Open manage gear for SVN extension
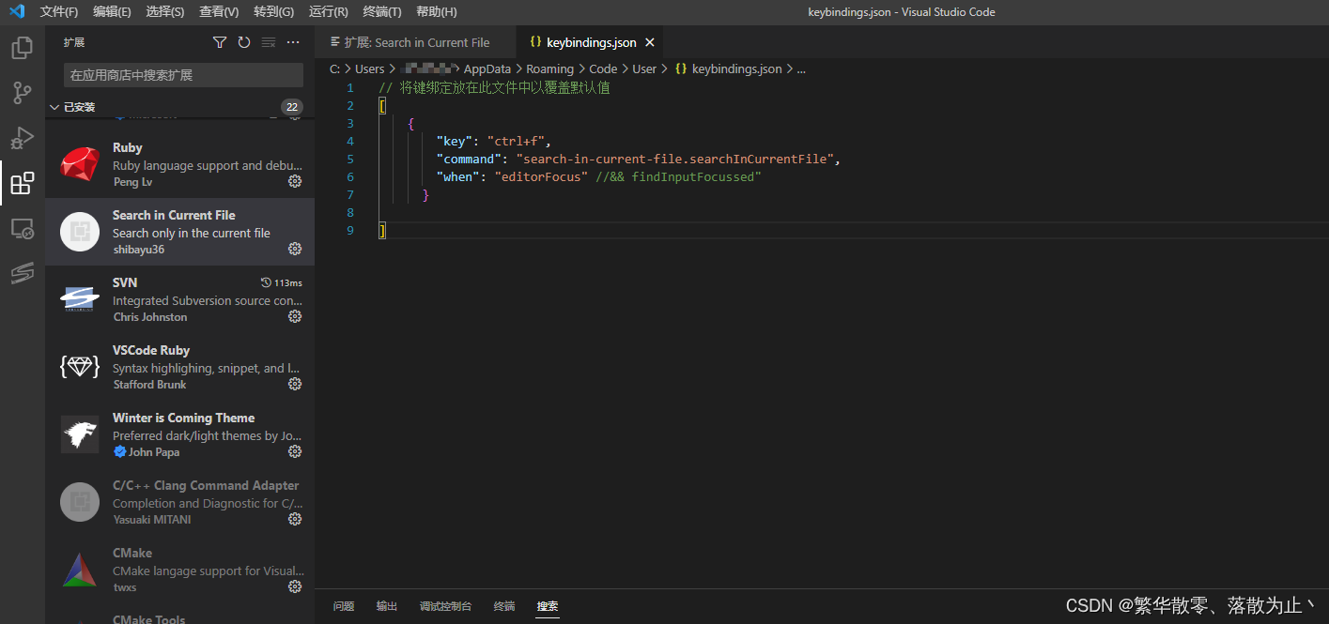1329x624 pixels. point(295,316)
